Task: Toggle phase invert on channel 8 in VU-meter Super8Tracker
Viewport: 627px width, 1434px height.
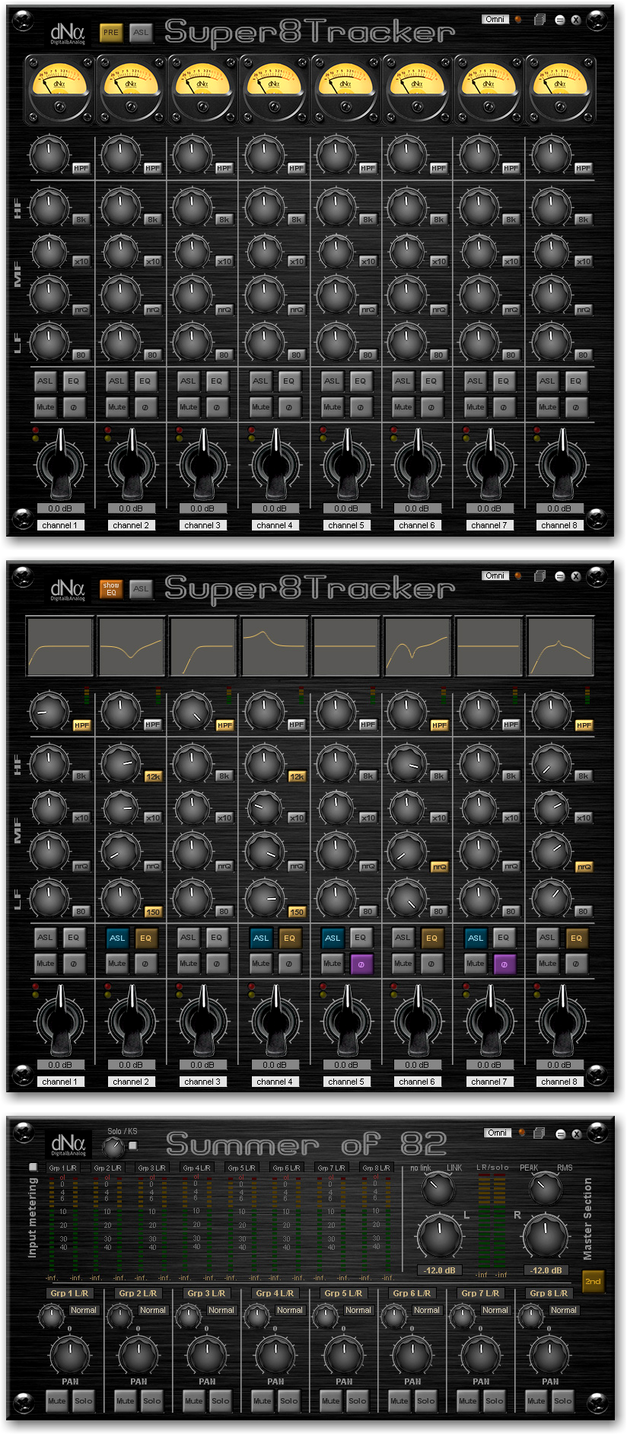Action: pyautogui.click(x=576, y=407)
